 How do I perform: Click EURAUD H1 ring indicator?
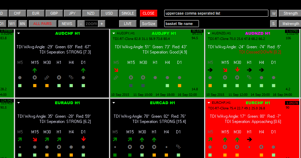point(59,147)
